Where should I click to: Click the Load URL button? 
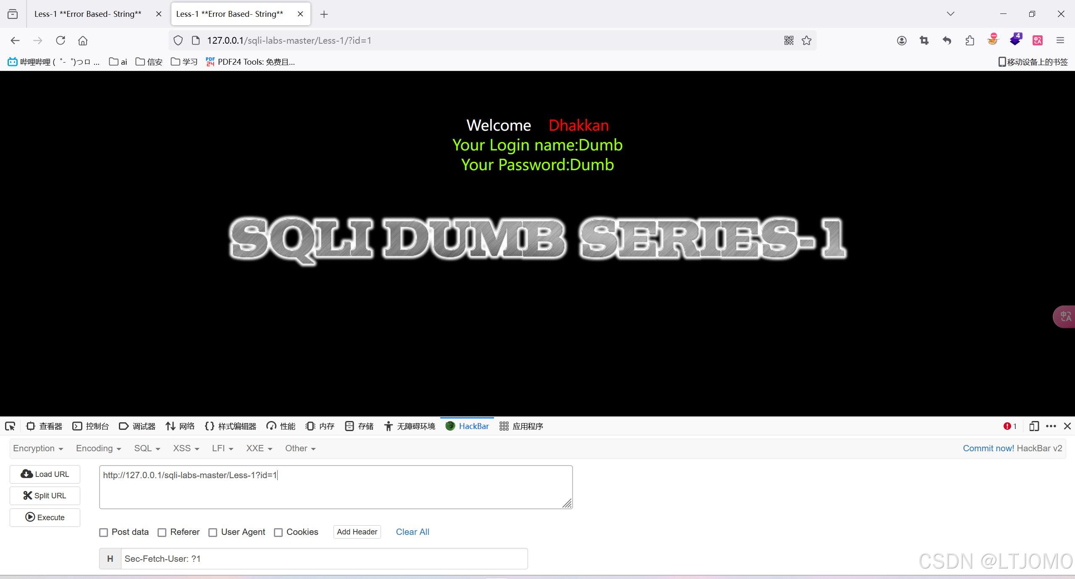pyautogui.click(x=45, y=474)
